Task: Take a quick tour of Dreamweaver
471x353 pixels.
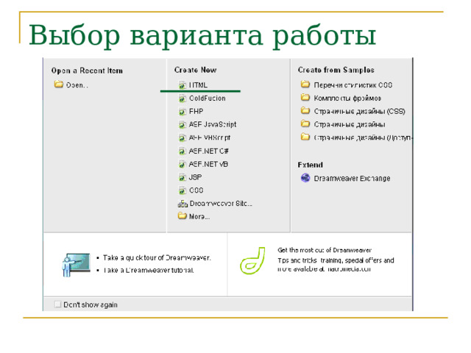Action: click(157, 258)
